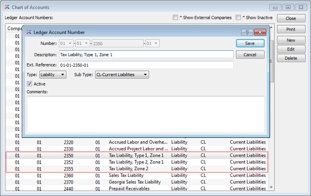The width and height of the screenshot is (311, 196).
Task: Expand the Sub Type CL-Current Liabilities dropdown
Action: point(122,75)
